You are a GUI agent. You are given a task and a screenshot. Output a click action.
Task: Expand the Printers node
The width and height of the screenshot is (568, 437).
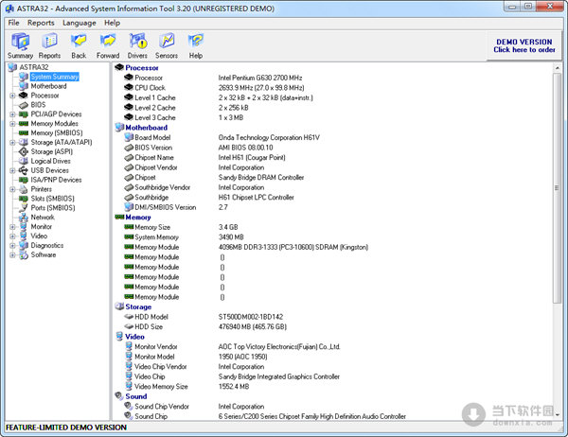click(x=12, y=189)
